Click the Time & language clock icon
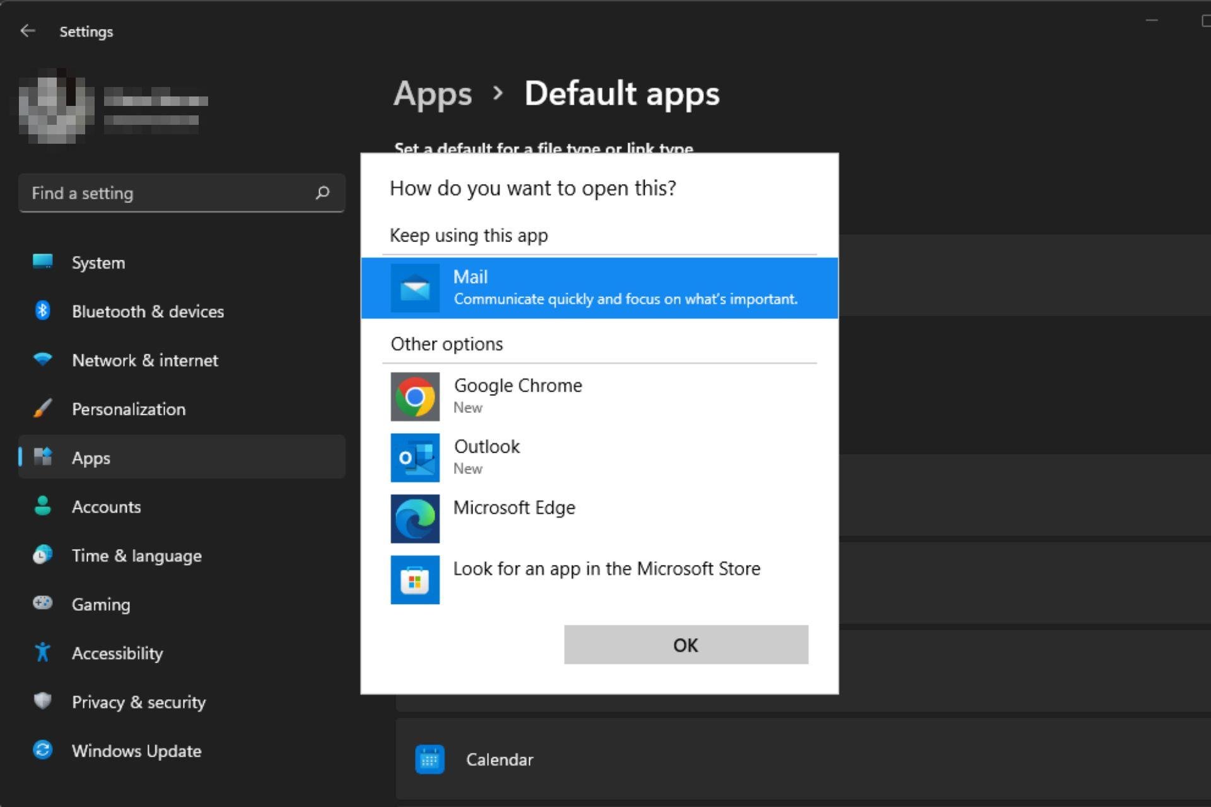Viewport: 1211px width, 807px height. click(x=42, y=554)
